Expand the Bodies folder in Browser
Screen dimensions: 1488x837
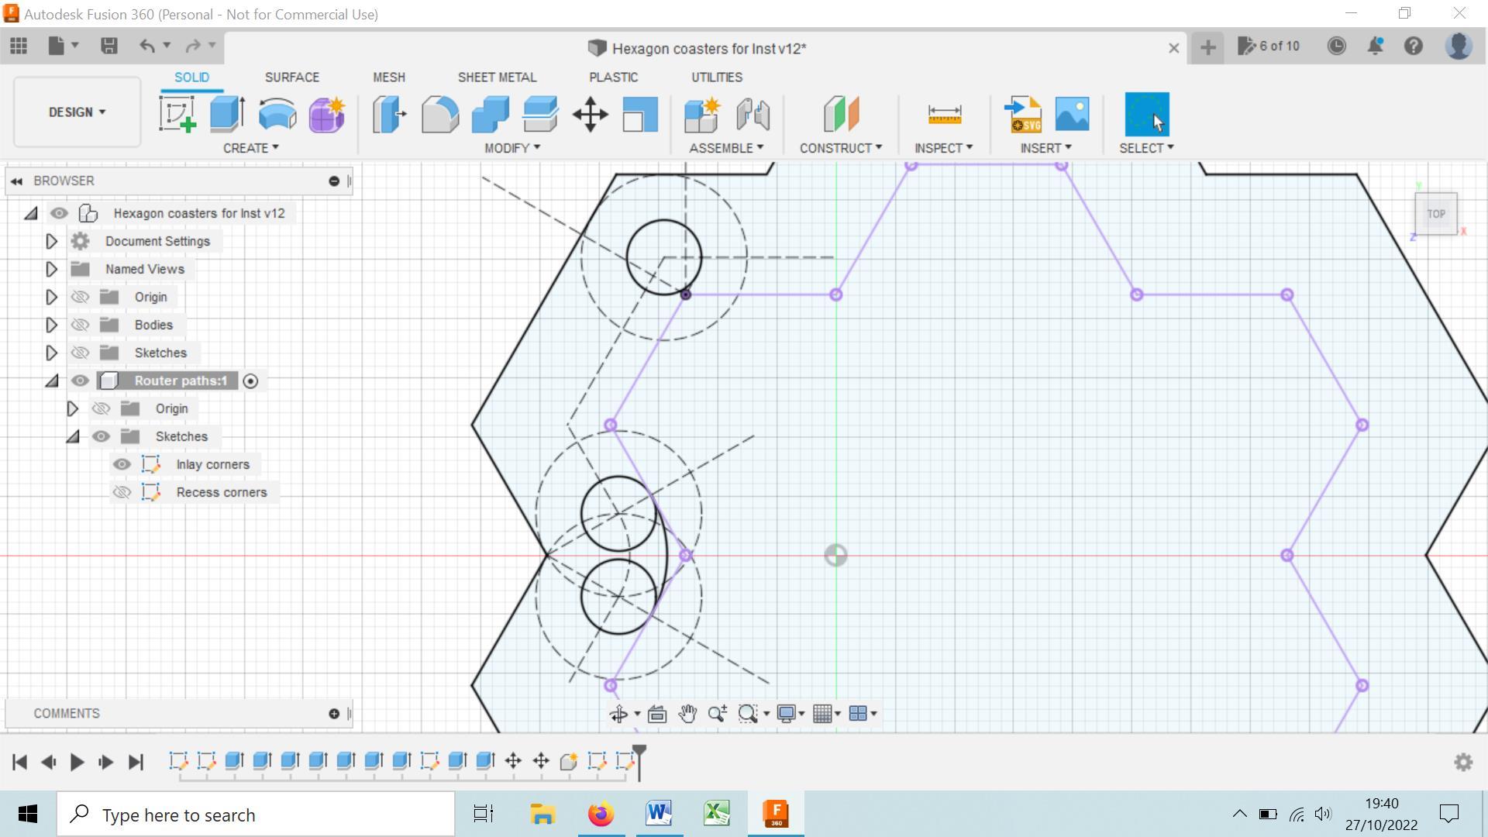point(51,325)
